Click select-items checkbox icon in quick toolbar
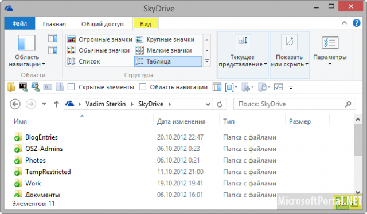The height and width of the screenshot is (214, 367). coord(278,87)
